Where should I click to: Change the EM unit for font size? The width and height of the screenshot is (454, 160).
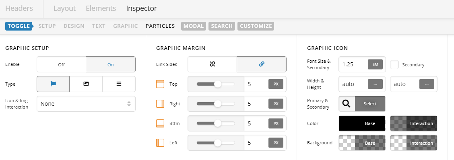click(375, 64)
